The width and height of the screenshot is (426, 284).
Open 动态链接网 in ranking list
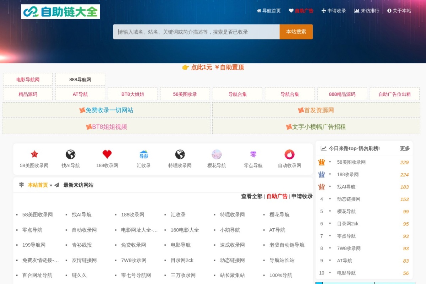click(349, 199)
